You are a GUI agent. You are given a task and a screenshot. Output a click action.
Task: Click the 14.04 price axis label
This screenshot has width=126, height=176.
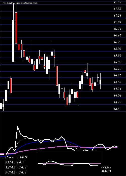tap(117, 96)
